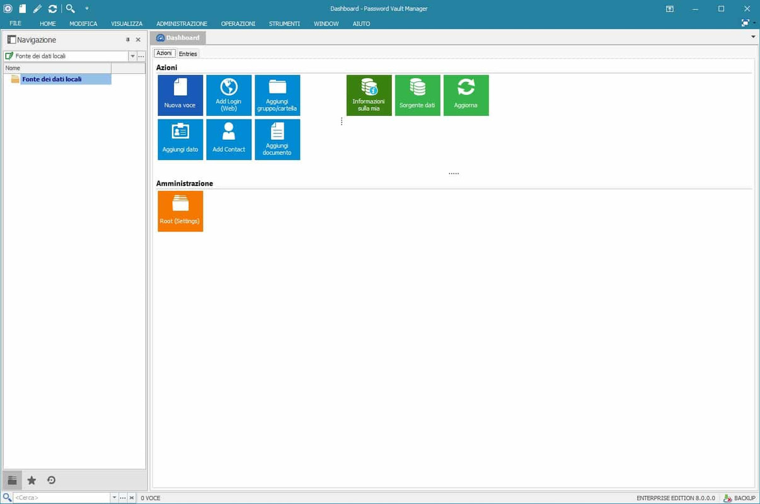Open the MODIFICA ribbon tab
760x504 pixels.
pos(83,24)
